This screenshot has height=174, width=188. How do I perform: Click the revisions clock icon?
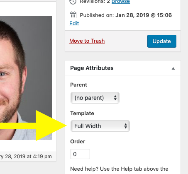73,2
